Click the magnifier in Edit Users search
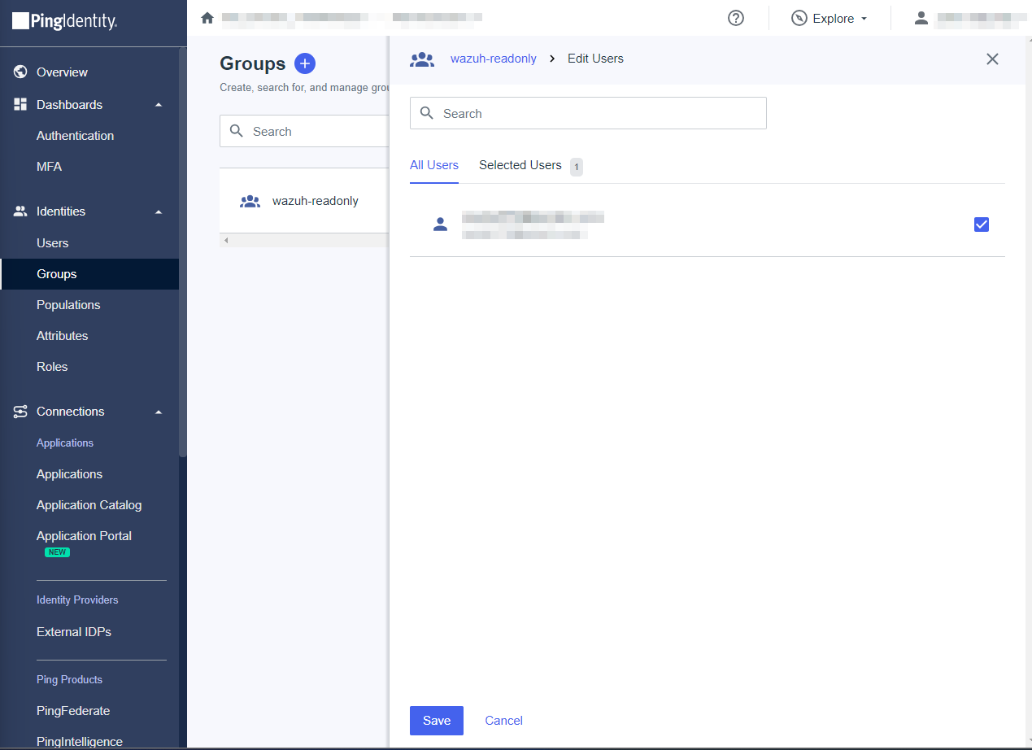The height and width of the screenshot is (750, 1032). (427, 113)
